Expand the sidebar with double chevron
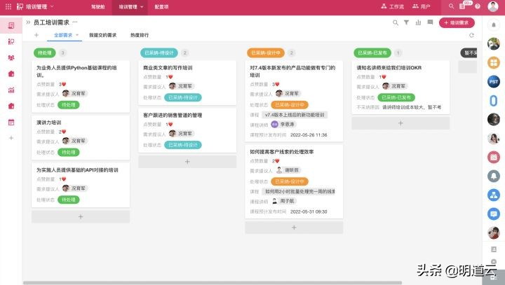The height and width of the screenshot is (285, 505). [x=28, y=22]
